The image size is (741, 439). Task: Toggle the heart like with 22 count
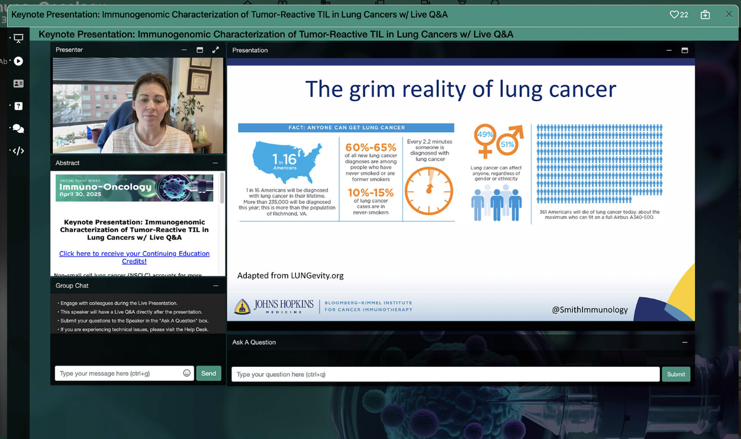(x=678, y=15)
